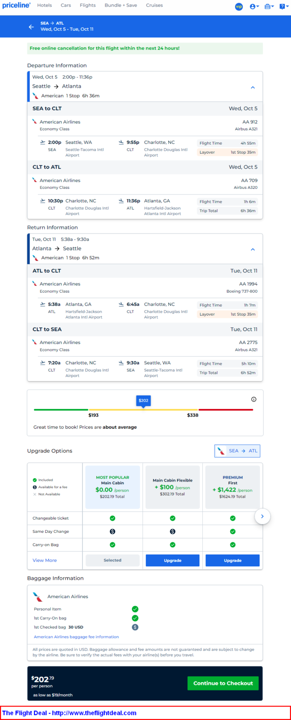The width and height of the screenshot is (291, 720).
Task: Click Same Day Change checkmark under First
Action: tap(233, 532)
